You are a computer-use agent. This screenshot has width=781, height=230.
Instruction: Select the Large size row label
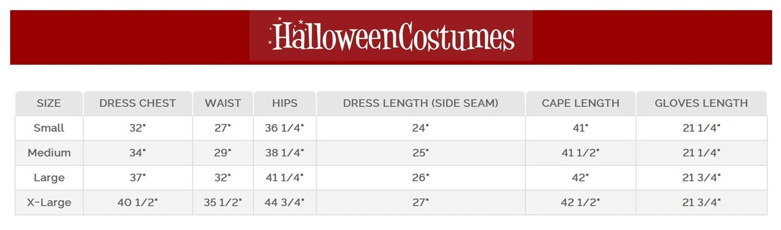coord(49,178)
